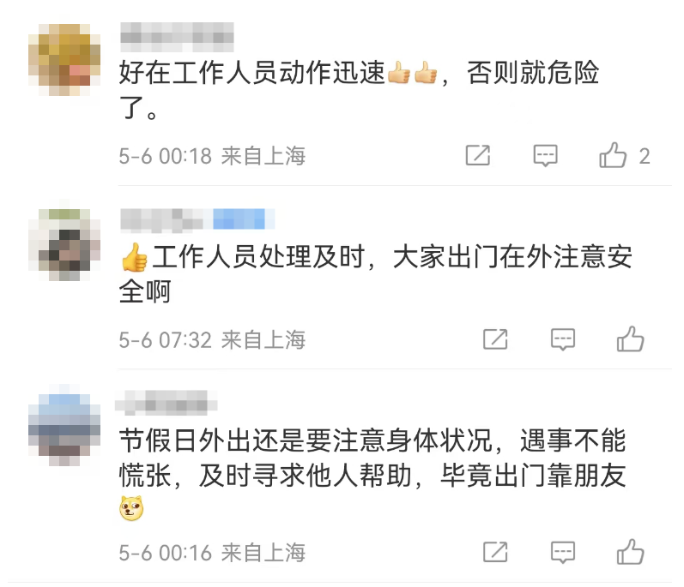Open the third commenter's username
The image size is (684, 587).
pos(166,403)
